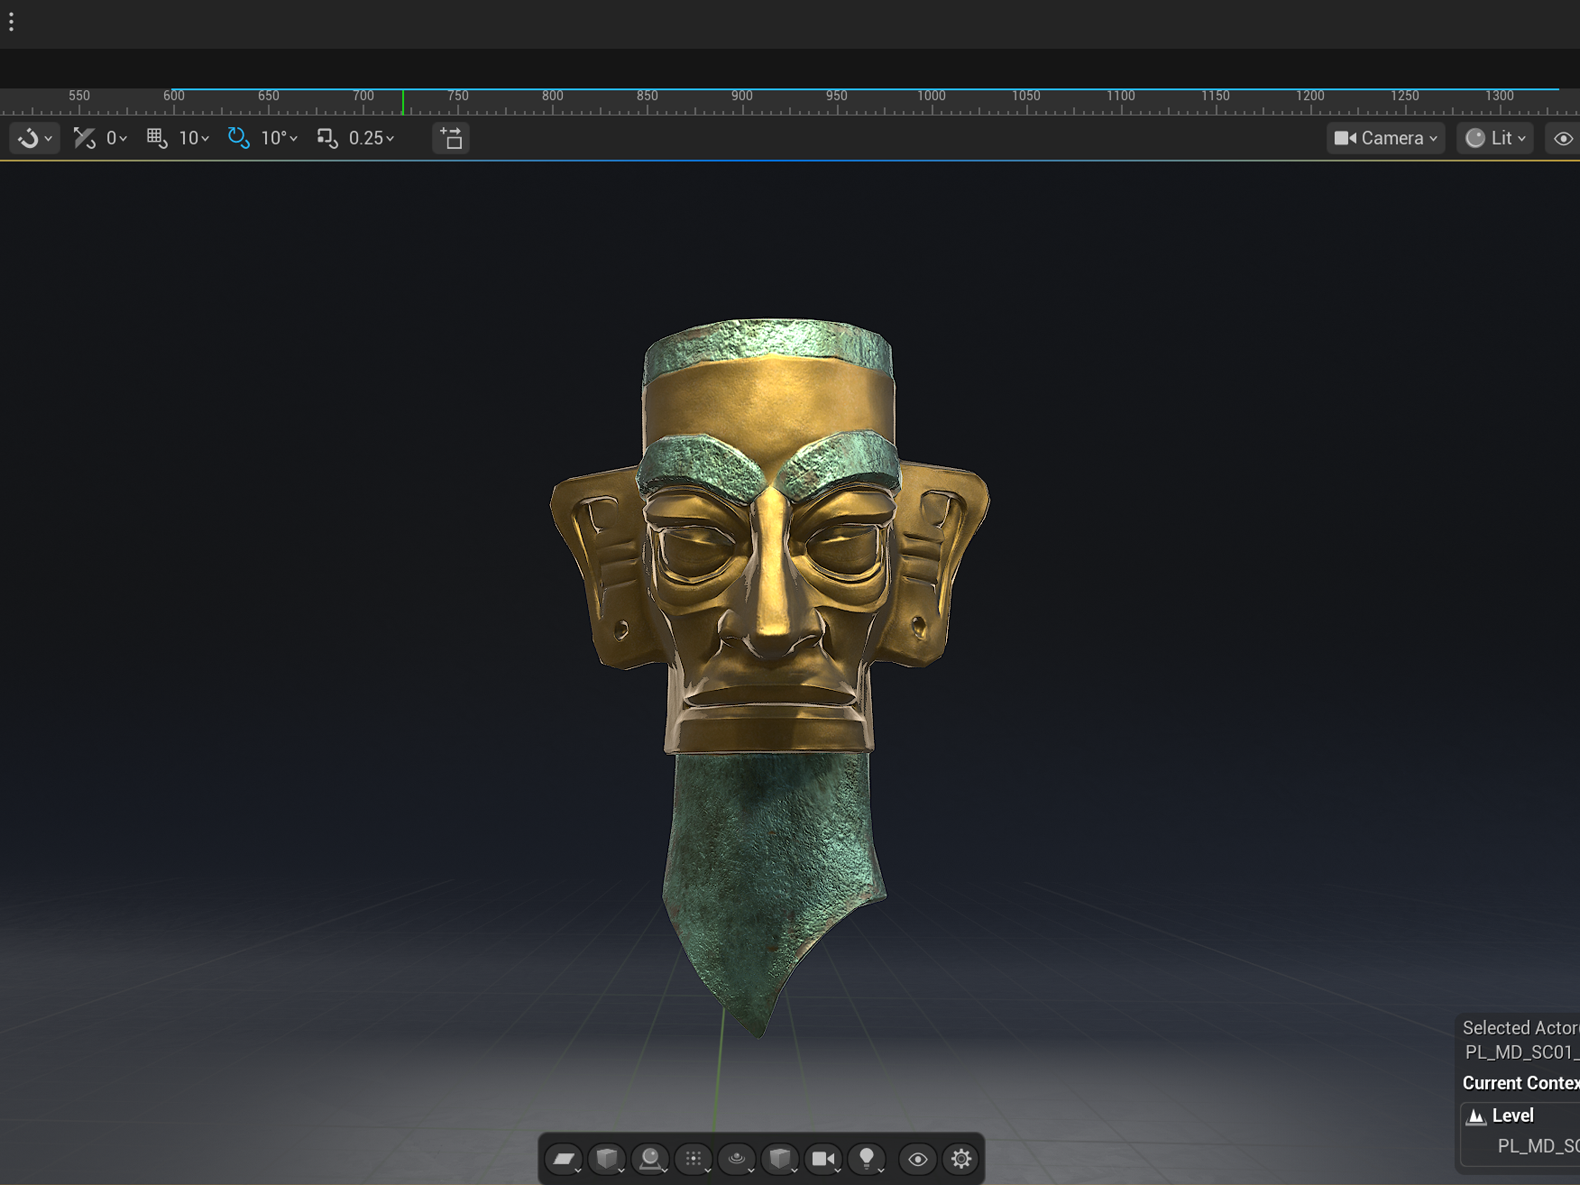Toggle the show flags eye icon top right
The height and width of the screenshot is (1185, 1580).
point(1564,138)
